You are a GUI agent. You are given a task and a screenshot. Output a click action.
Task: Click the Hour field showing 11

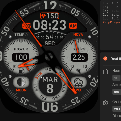(x=117, y=78)
